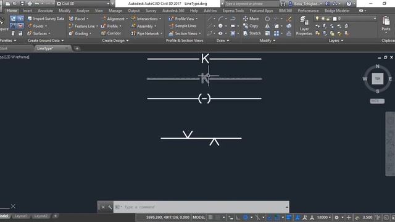Click the Save icon in quick access

(22, 4)
